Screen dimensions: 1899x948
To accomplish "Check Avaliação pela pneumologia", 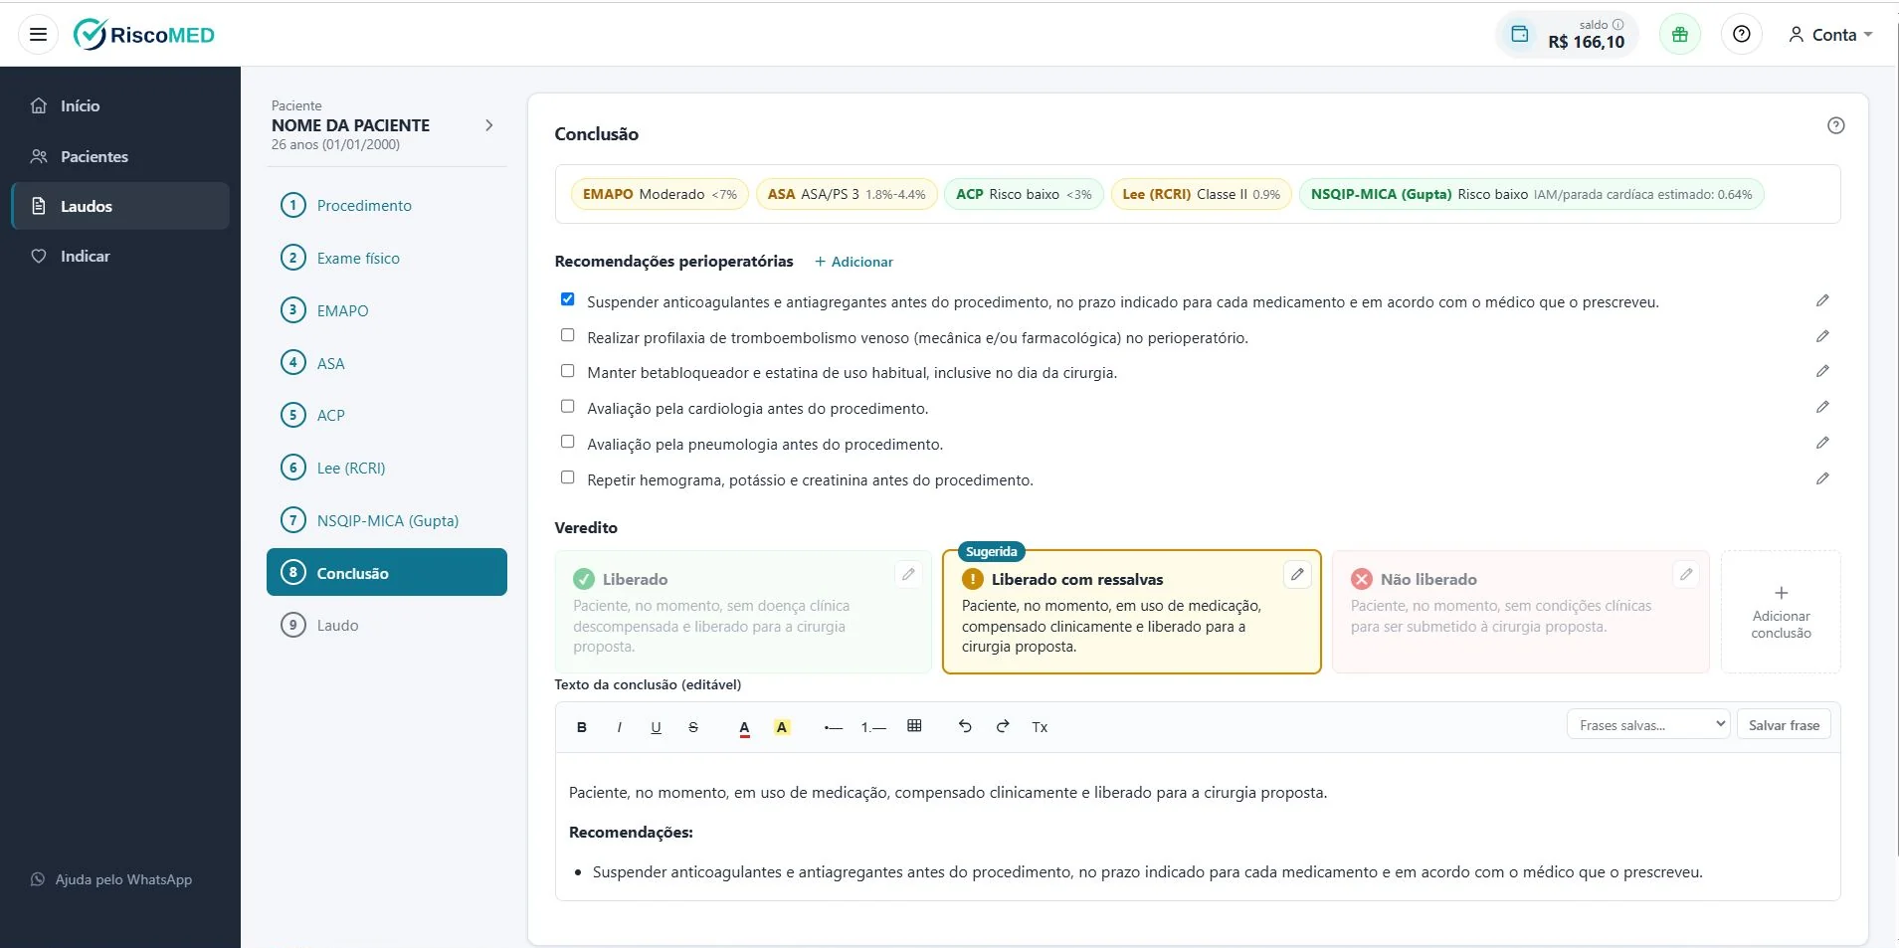I will [x=567, y=442].
